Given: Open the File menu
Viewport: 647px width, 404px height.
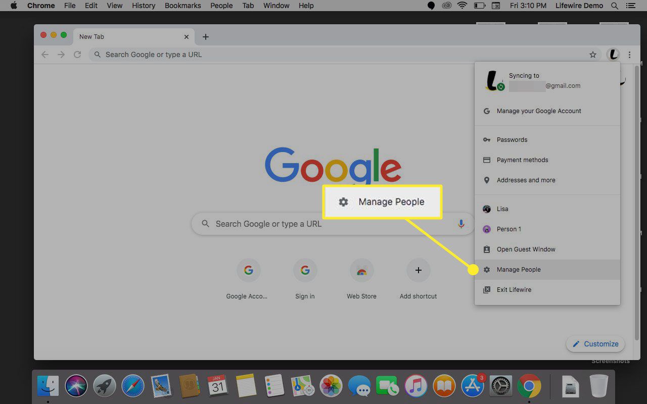Looking at the screenshot, I should coord(70,6).
